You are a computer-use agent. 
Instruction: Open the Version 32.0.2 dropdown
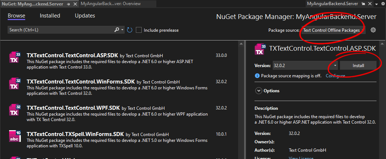[305, 65]
